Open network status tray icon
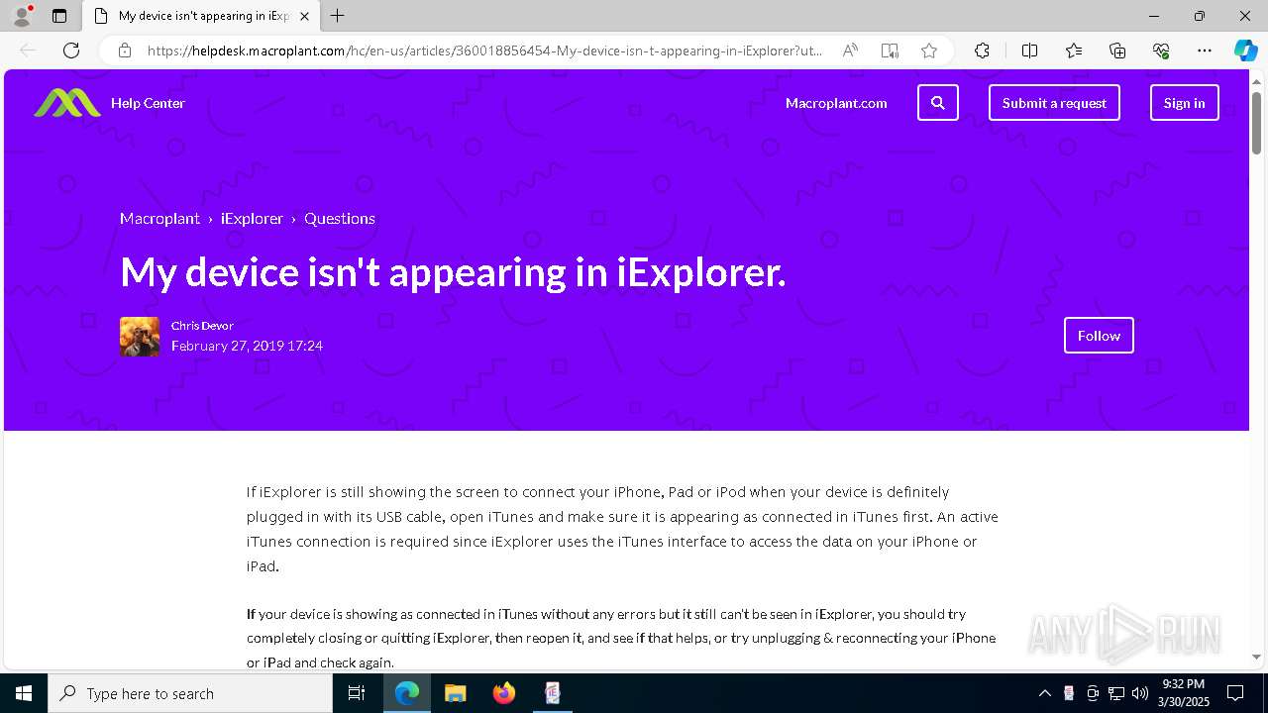Viewport: 1268px width, 713px height. click(1116, 693)
